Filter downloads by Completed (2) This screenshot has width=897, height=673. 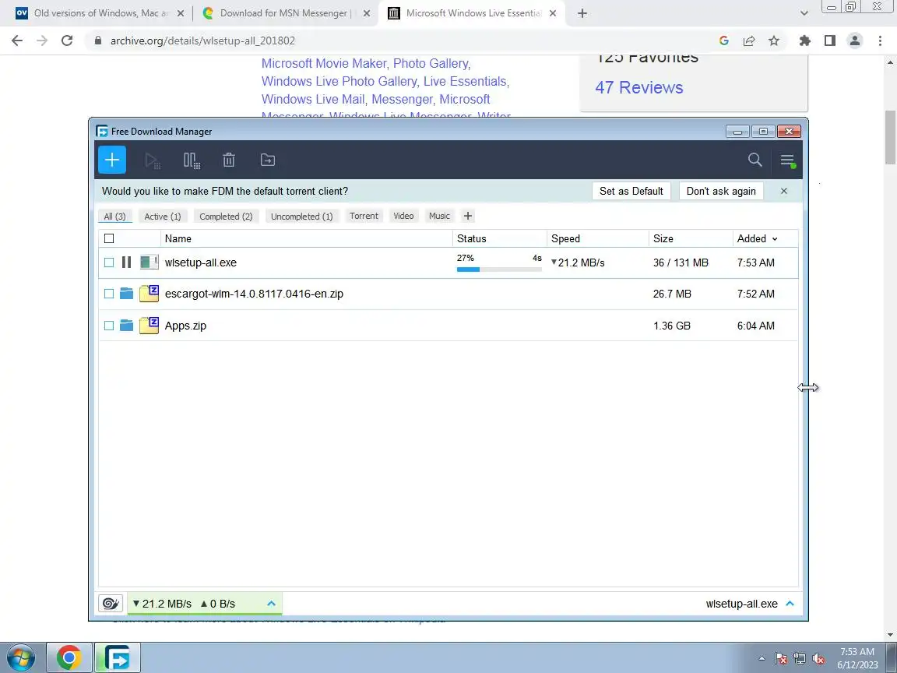tap(226, 217)
